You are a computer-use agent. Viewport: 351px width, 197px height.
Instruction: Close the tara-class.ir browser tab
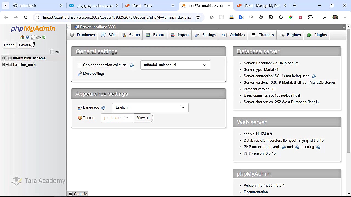tap(61, 5)
